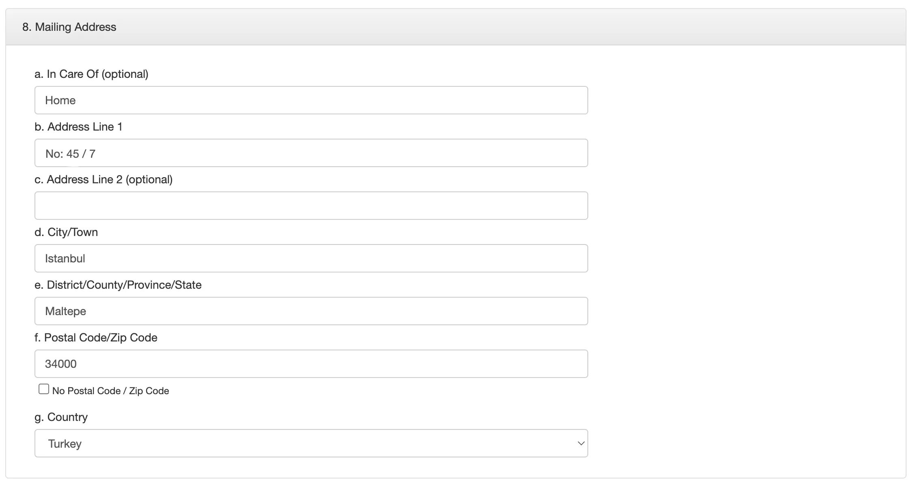Image resolution: width=915 pixels, height=485 pixels.
Task: Click the 'e. District/County/Province/State' label
Action: [x=118, y=285]
